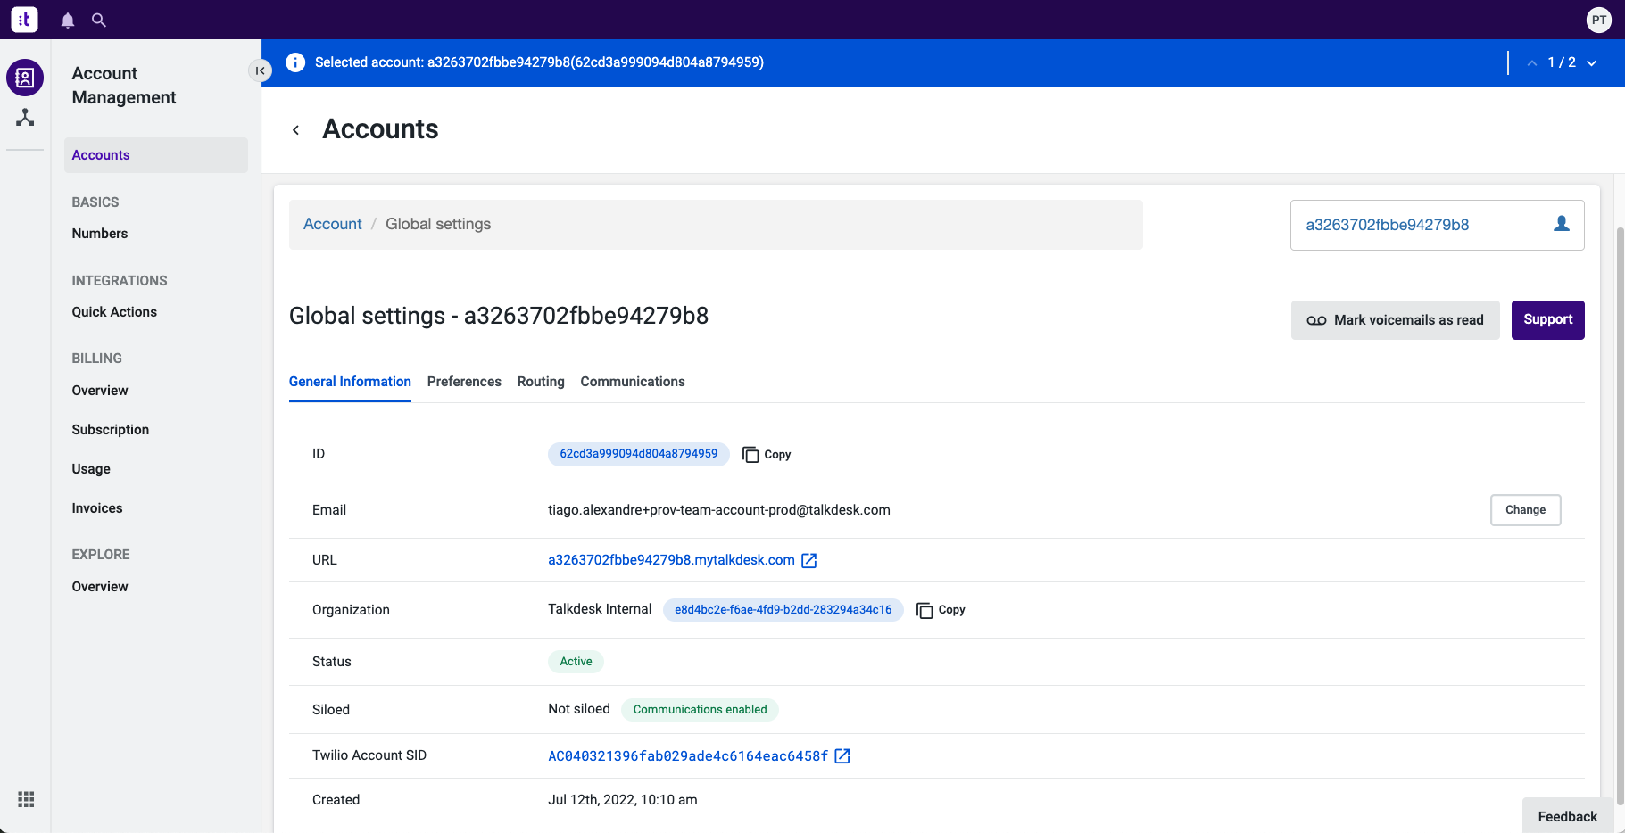The width and height of the screenshot is (1625, 833).
Task: Select the General Information tab
Action: click(350, 382)
